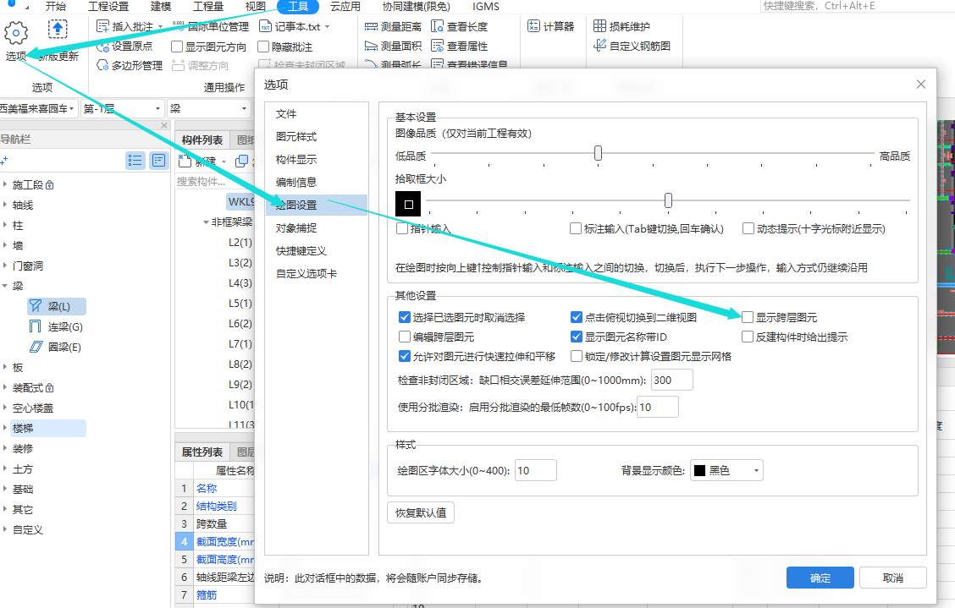This screenshot has height=608, width=955.
Task: Uncheck 显示图元名称带ID
Action: (577, 337)
